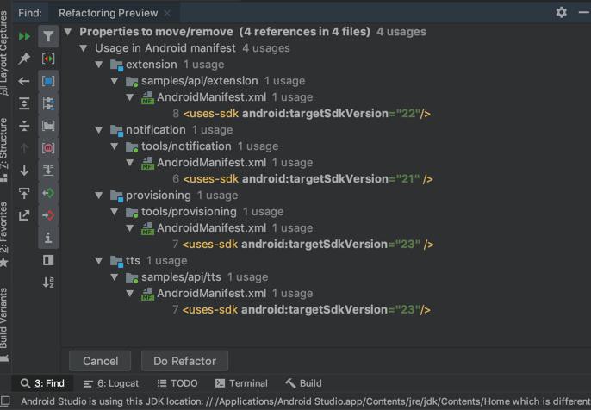Toggle the green arrow read access icon
This screenshot has width=591, height=410.
tap(48, 193)
